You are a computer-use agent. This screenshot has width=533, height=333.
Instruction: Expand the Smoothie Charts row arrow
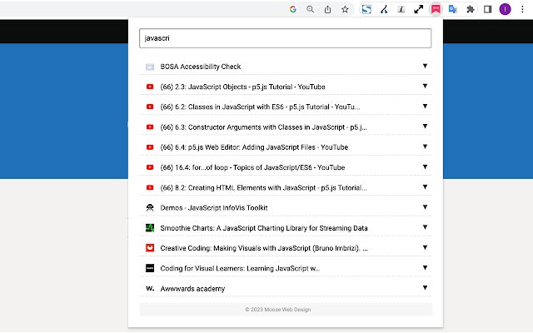425,227
